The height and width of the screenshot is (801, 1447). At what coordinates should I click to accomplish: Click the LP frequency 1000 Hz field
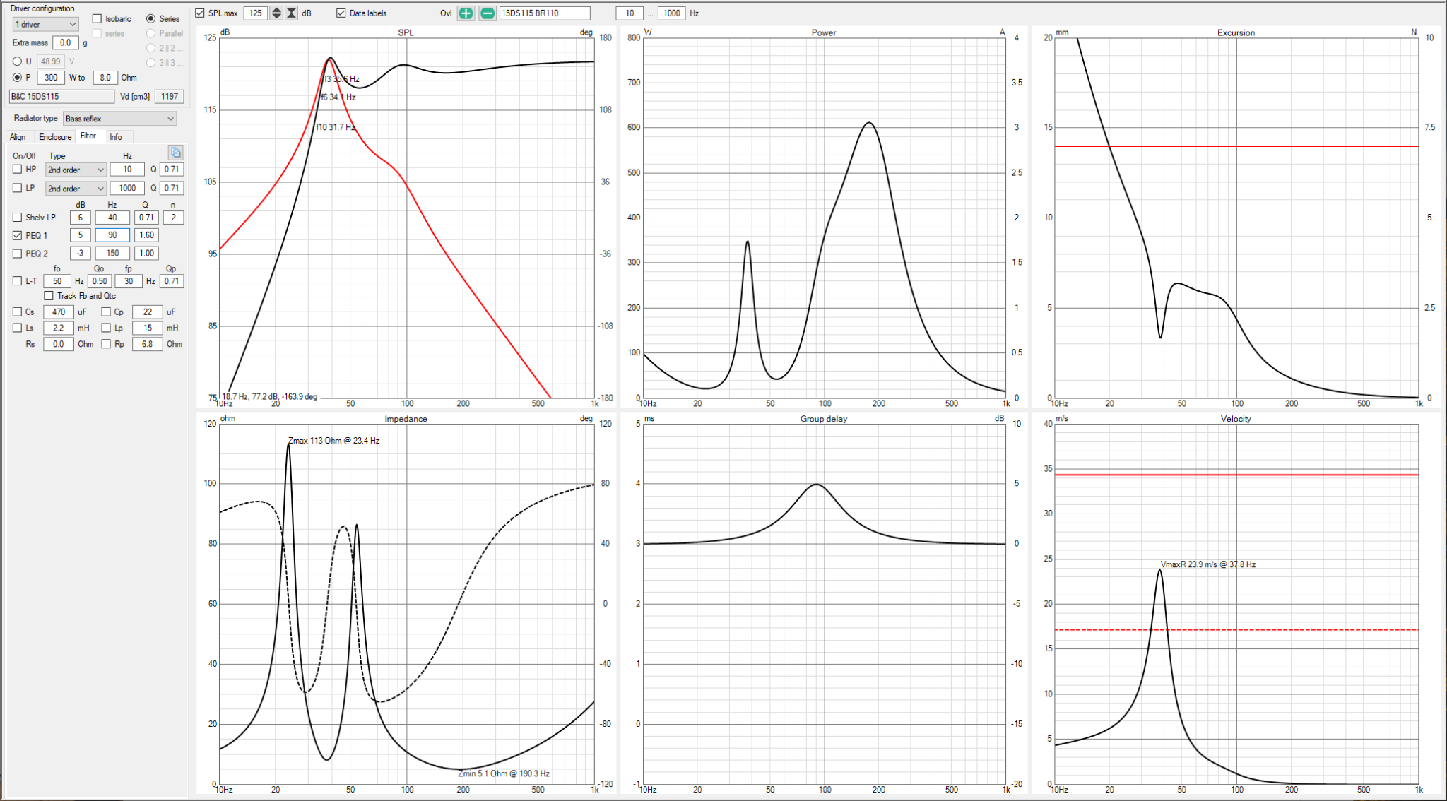coord(127,188)
